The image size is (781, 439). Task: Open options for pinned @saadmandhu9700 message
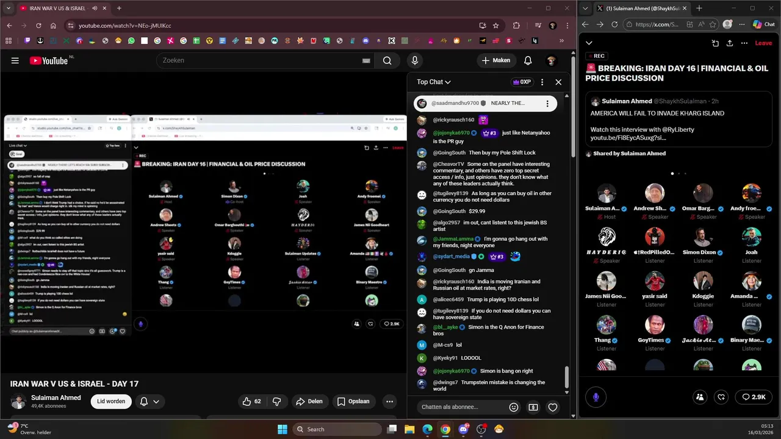[x=547, y=103]
